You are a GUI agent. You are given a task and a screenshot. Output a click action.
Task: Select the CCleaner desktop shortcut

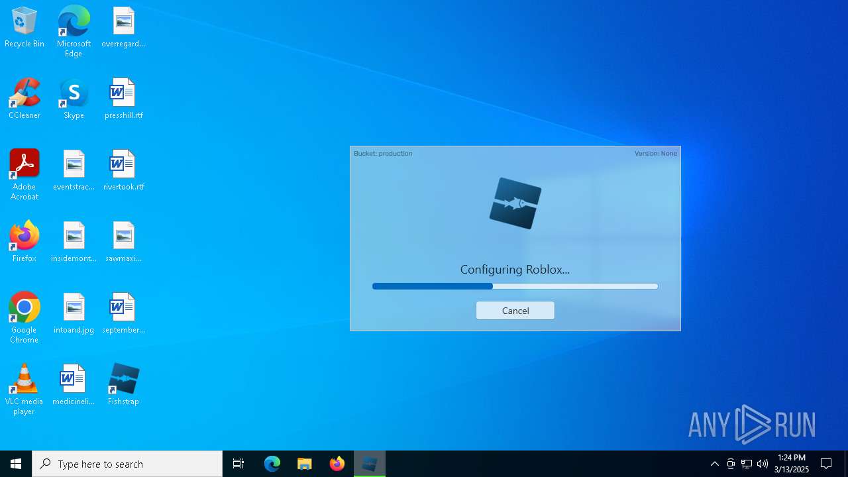tap(25, 99)
